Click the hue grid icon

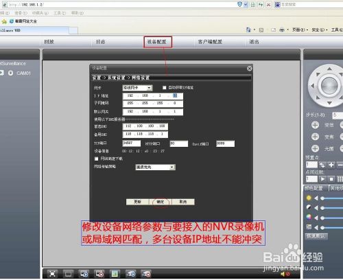(x=309, y=227)
